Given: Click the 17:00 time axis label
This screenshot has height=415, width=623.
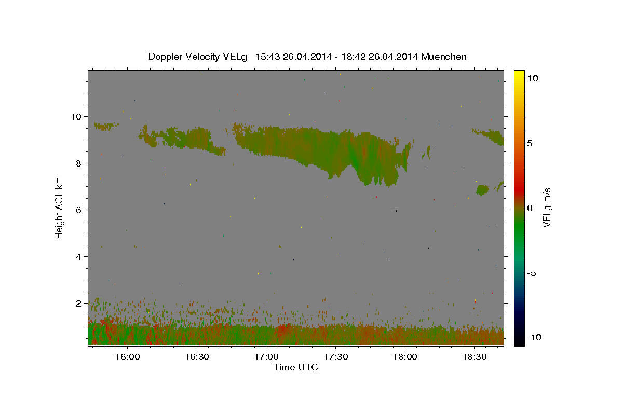Looking at the screenshot, I should (x=266, y=357).
